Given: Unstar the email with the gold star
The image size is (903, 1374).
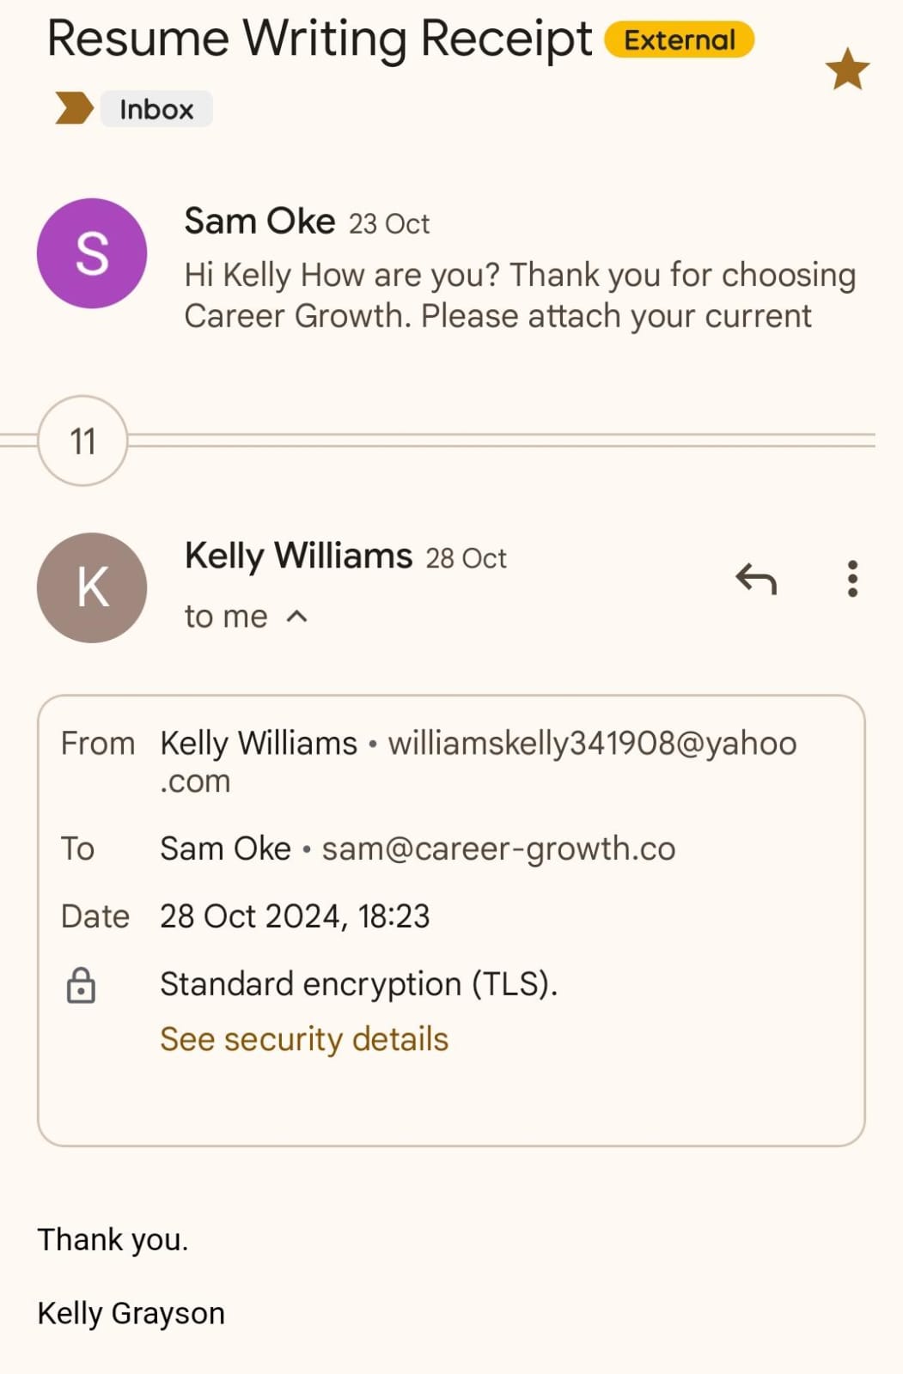Looking at the screenshot, I should pos(847,70).
